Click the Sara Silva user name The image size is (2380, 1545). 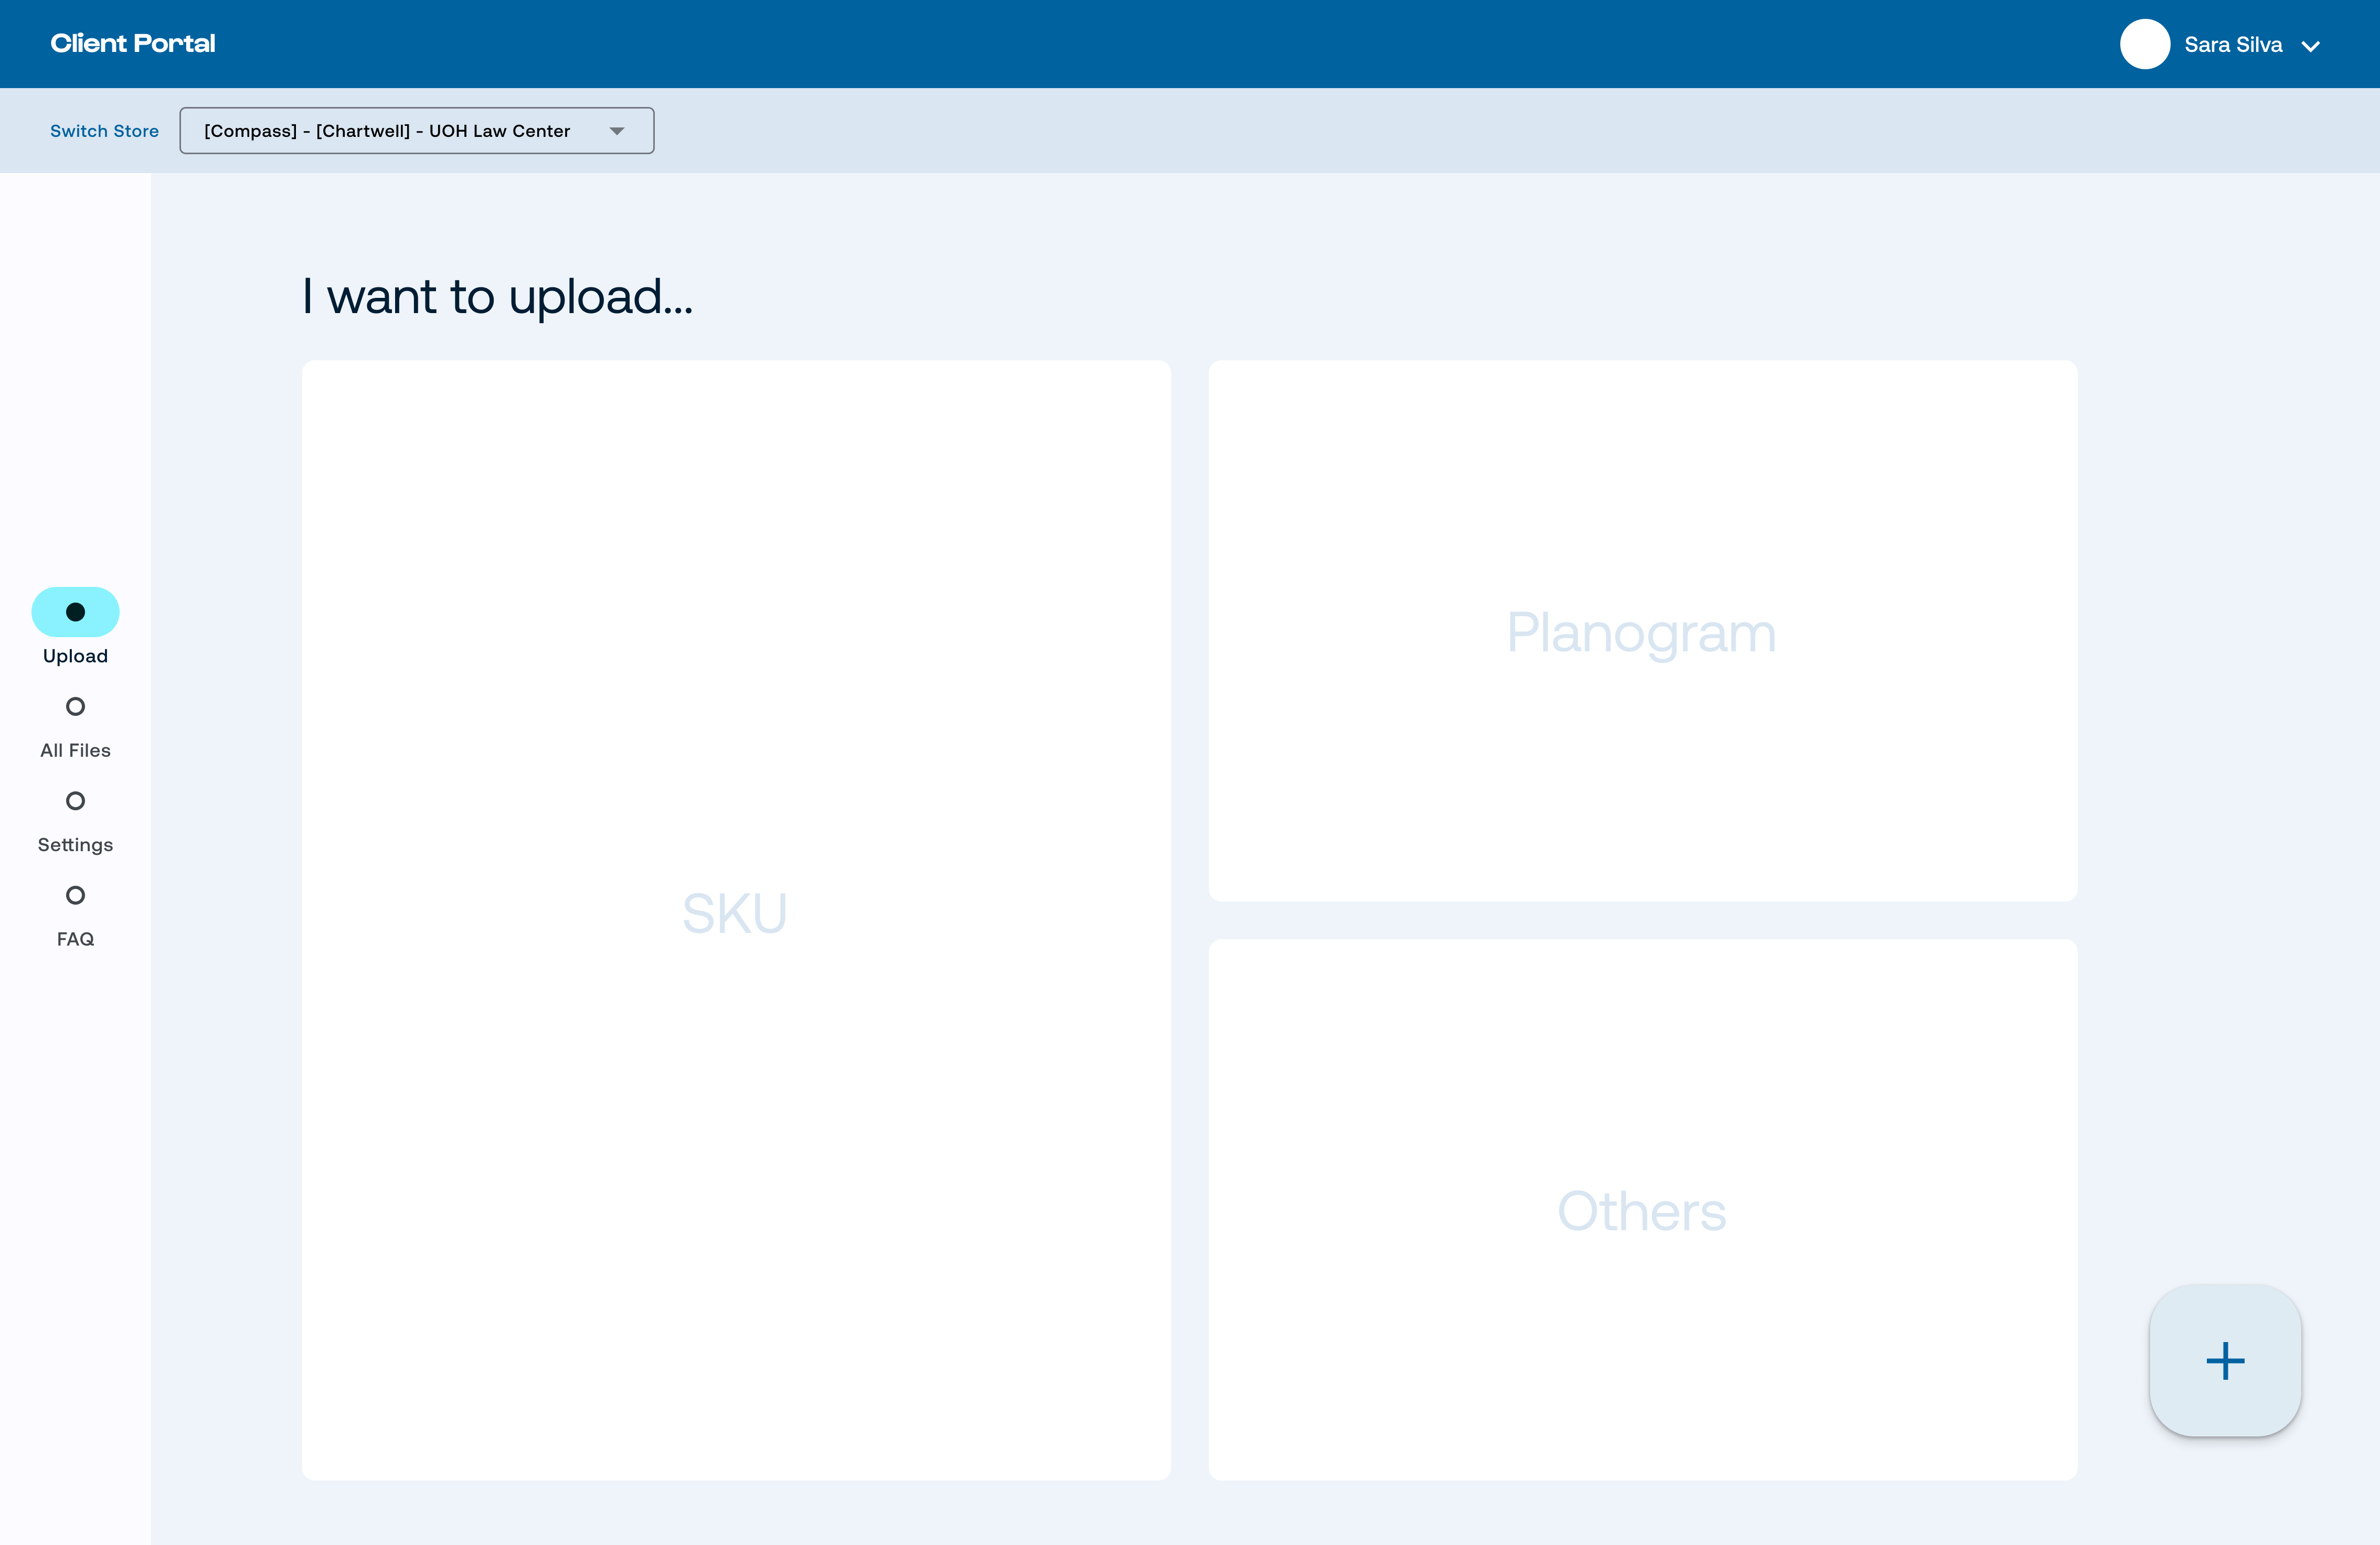[x=2233, y=45]
